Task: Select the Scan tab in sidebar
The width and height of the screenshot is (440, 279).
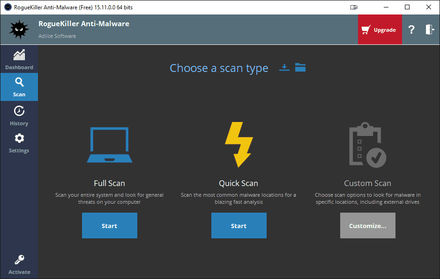Action: (19, 87)
